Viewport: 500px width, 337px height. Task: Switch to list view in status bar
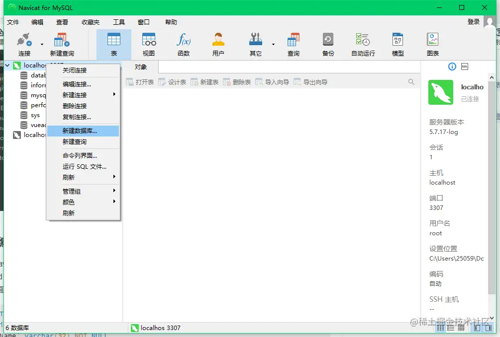pyautogui.click(x=451, y=328)
